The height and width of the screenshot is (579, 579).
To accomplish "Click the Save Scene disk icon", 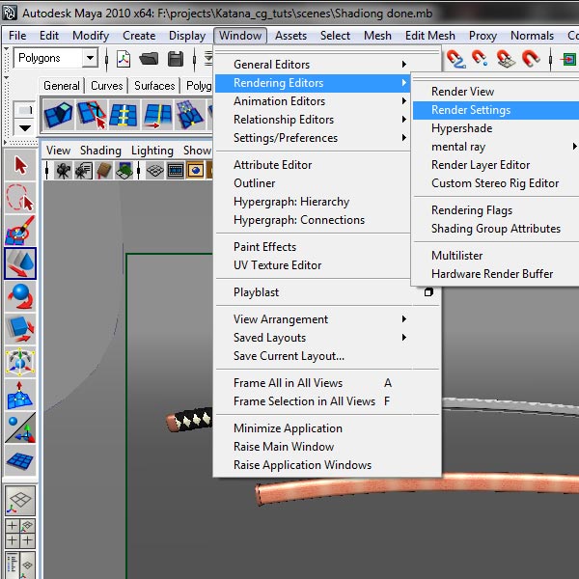I will point(176,59).
